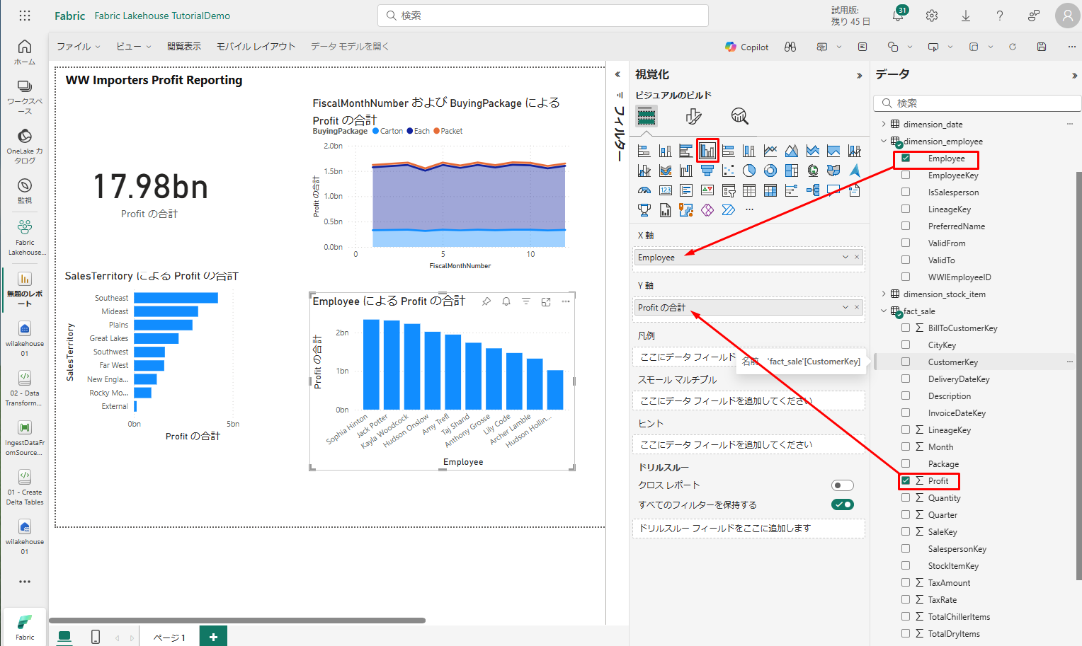This screenshot has height=646, width=1082.
Task: Switch to モバイル レイアウト
Action: 256,47
